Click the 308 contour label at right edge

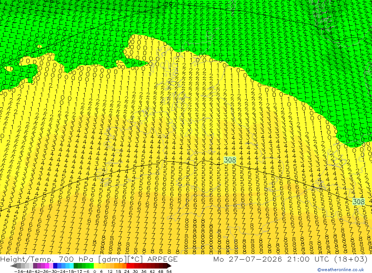click(x=359, y=202)
